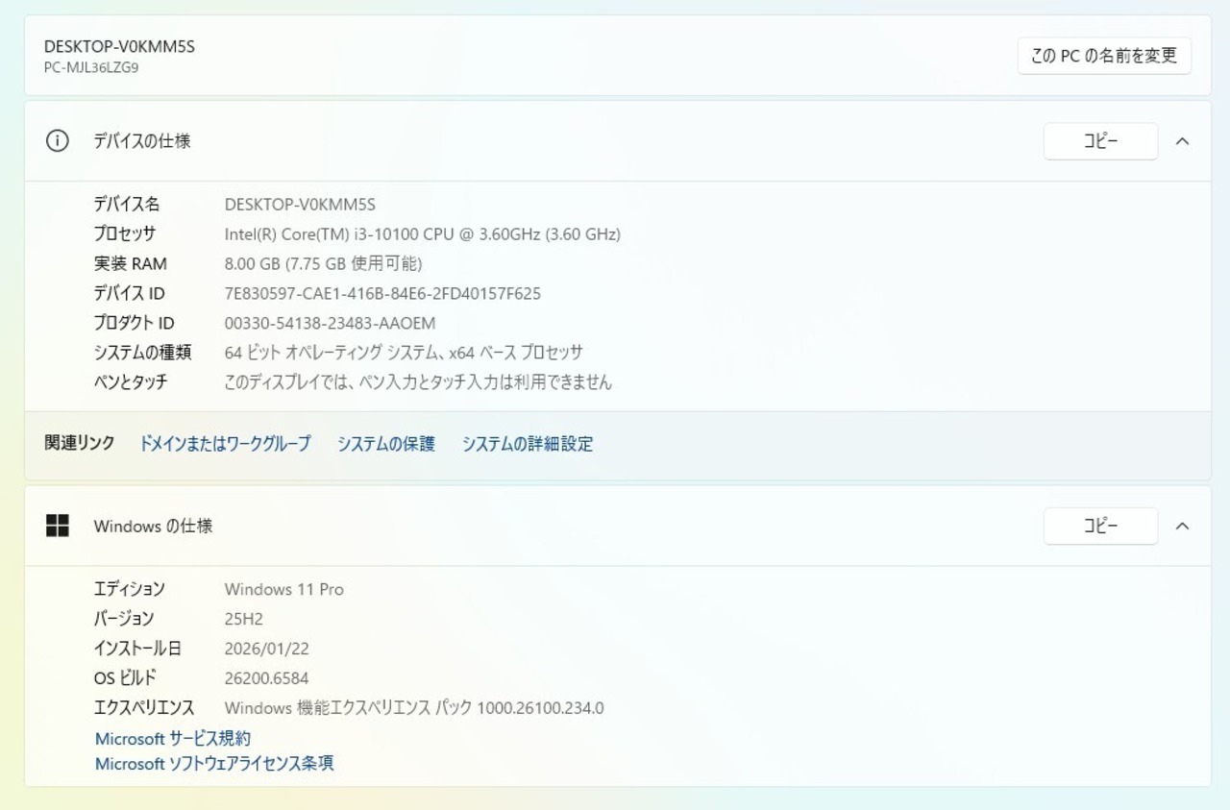Collapse the Windows の仕様 section chevron
The image size is (1230, 810).
click(1183, 526)
